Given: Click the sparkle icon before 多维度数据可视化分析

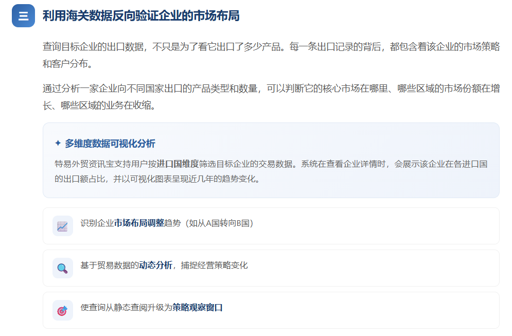Looking at the screenshot, I should 58,143.
